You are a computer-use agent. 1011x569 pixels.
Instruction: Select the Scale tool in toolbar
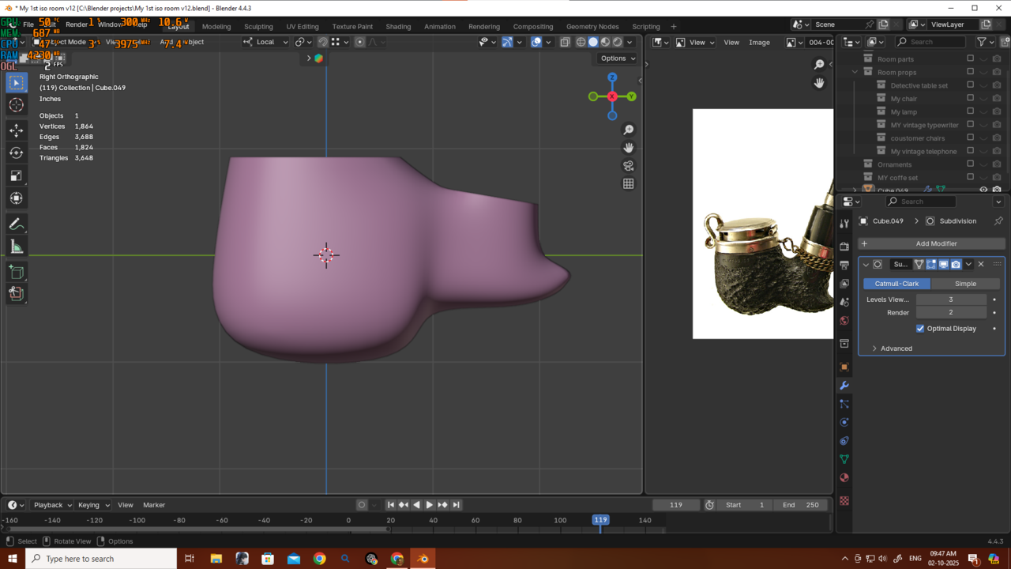pyautogui.click(x=17, y=176)
